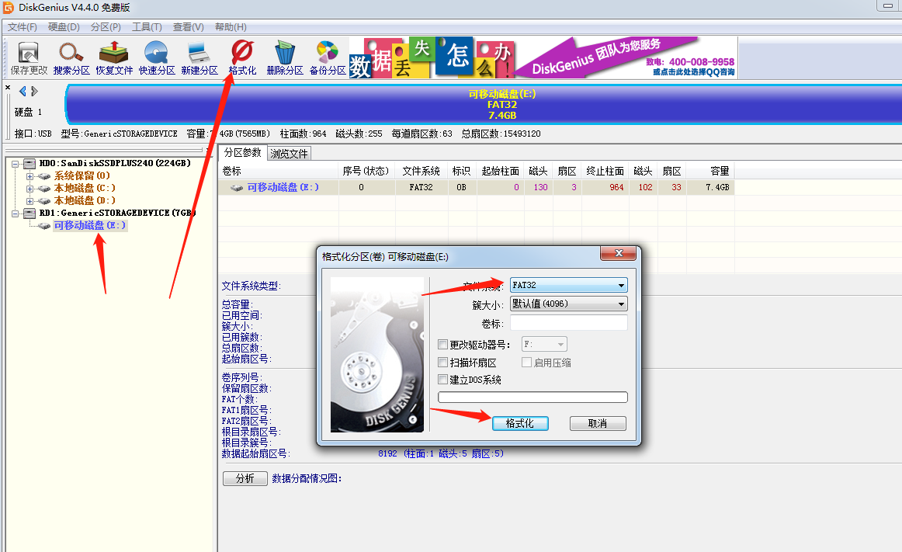The image size is (902, 552).
Task: Click the DiskGenius team service banner
Action: click(626, 57)
